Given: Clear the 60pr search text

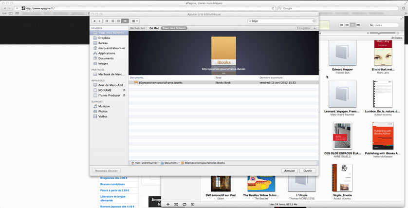Looking at the screenshot, I should click(x=314, y=21).
